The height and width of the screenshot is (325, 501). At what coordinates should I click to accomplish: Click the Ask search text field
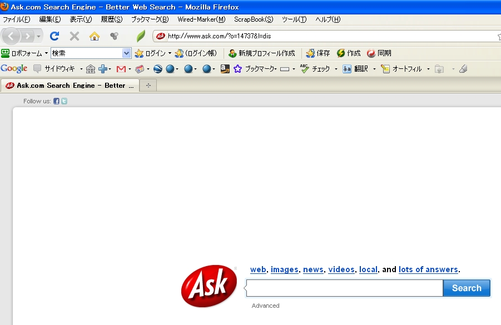pos(344,288)
